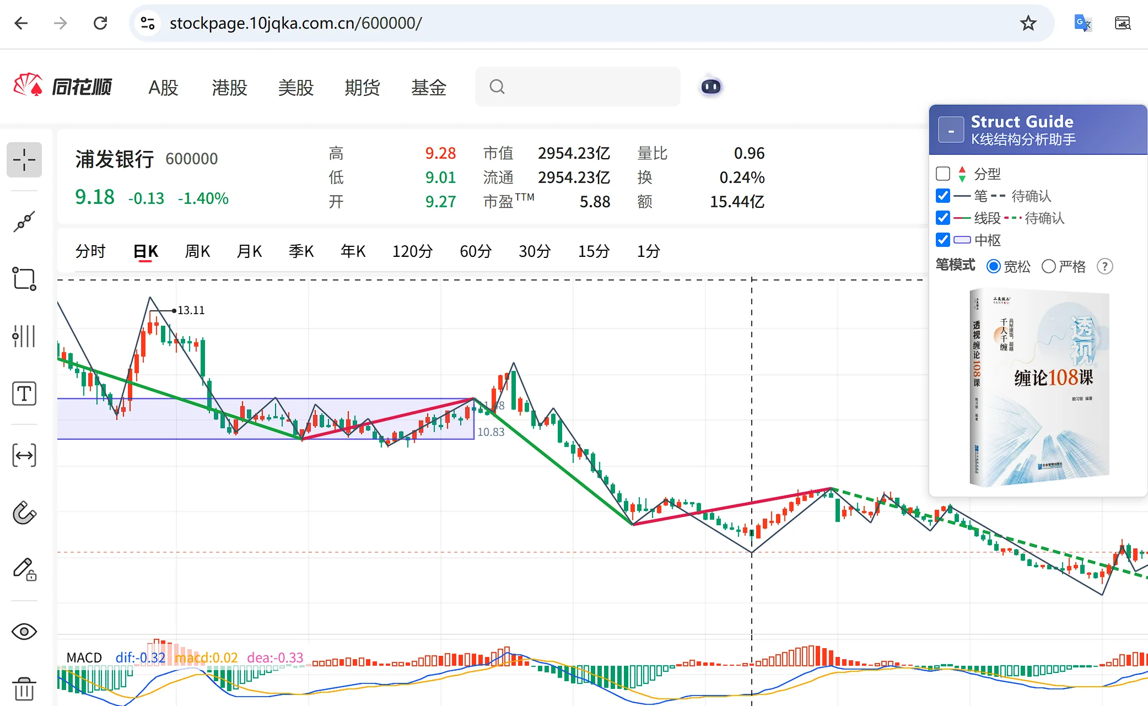Open the 基金 navigation link
The image size is (1148, 706).
coord(428,88)
